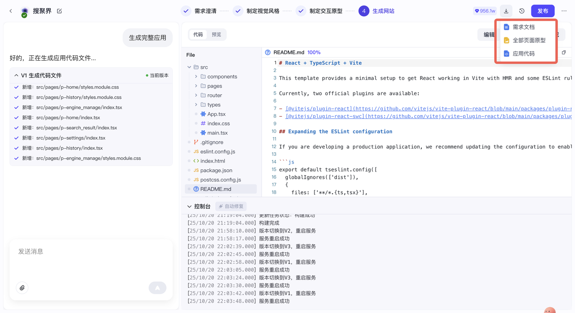
Task: Click the attachment paperclip icon
Action: point(22,288)
